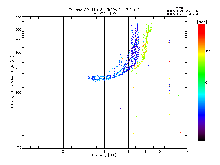Click the y-axis tick label '500'
Screen dimensions: 220x165
(18, 40)
